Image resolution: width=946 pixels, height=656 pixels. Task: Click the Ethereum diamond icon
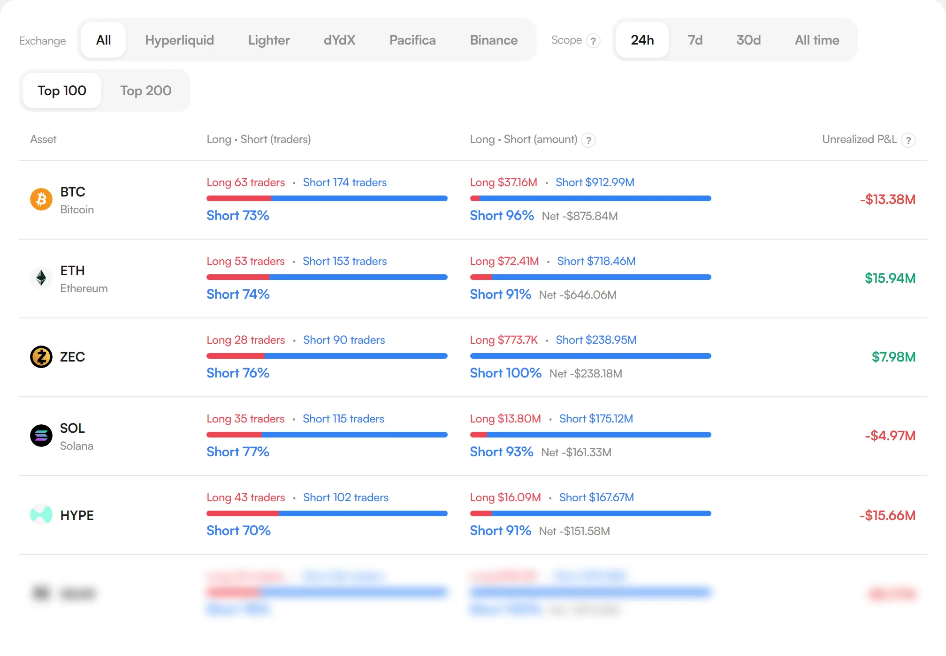tap(41, 278)
